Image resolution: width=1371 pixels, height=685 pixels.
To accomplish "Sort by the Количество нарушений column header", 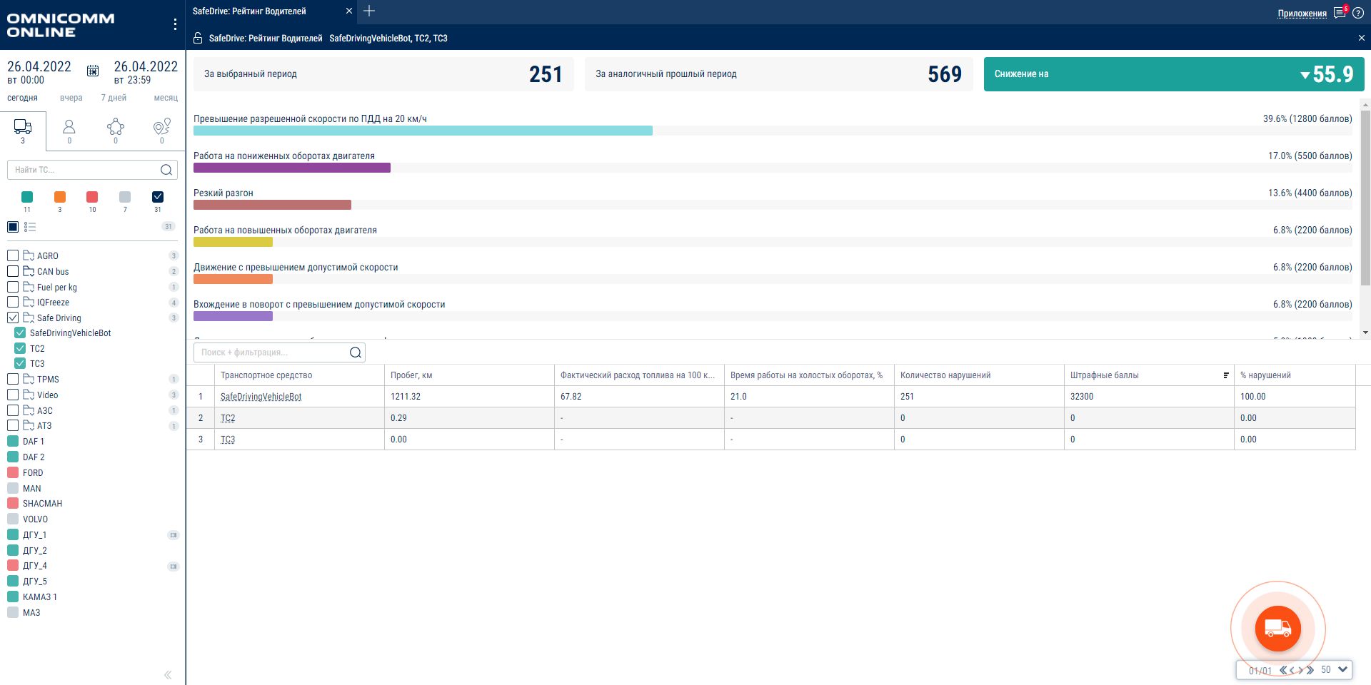I will pyautogui.click(x=945, y=375).
